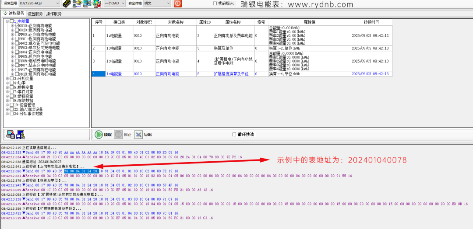Click the last Receive log line at 08:42:13.519

(107, 218)
